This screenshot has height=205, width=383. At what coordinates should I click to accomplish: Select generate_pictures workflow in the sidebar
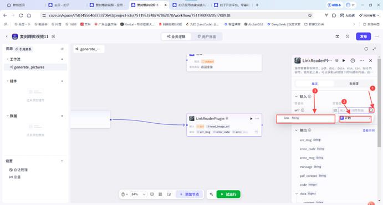(35, 67)
